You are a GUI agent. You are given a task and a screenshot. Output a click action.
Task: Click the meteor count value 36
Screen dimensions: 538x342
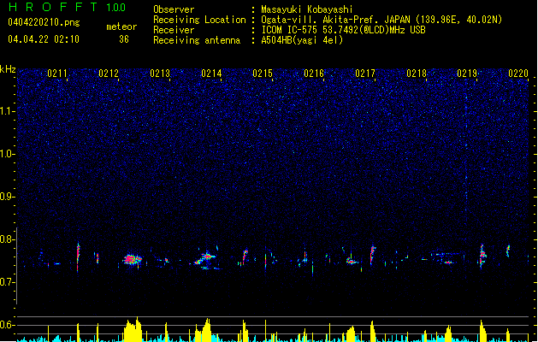124,39
